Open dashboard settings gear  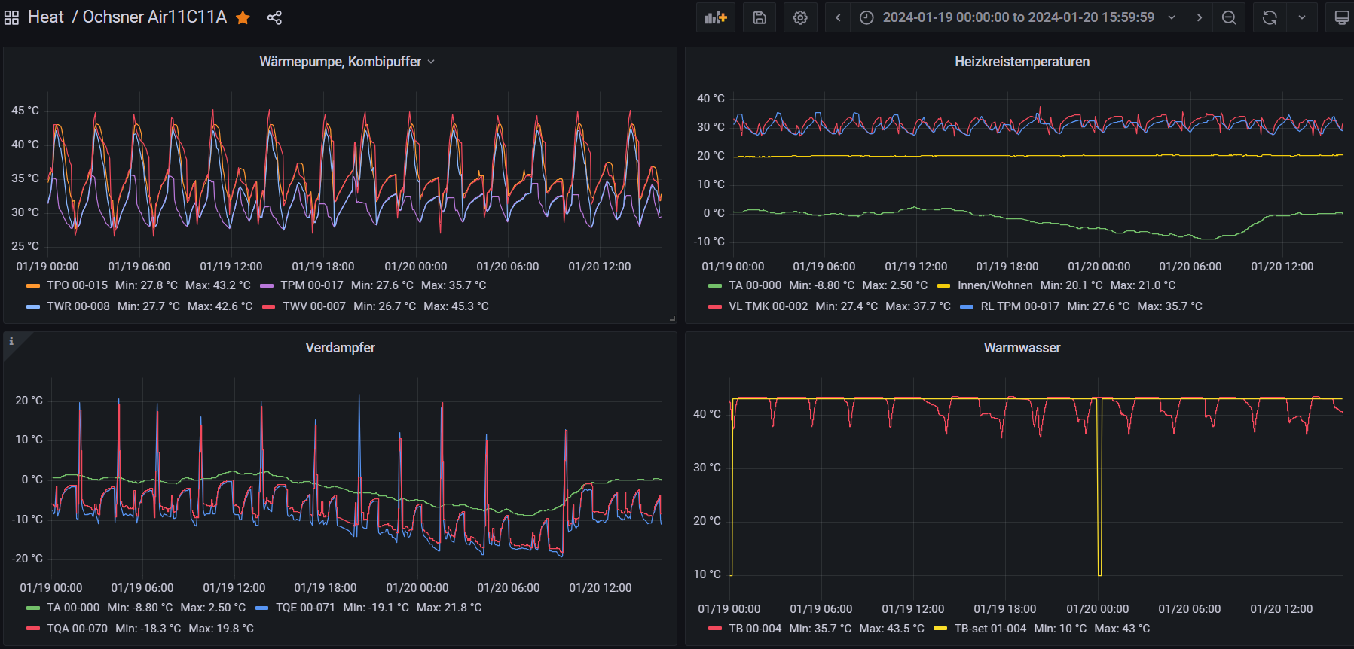(800, 17)
